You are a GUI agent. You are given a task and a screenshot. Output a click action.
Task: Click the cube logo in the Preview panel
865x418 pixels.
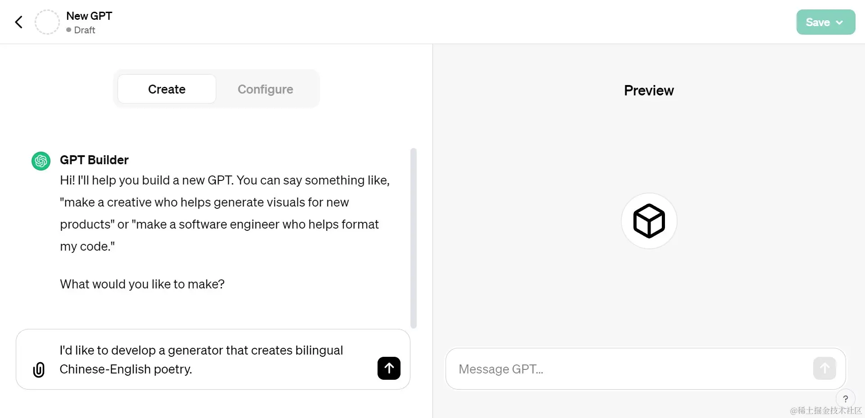click(x=648, y=221)
